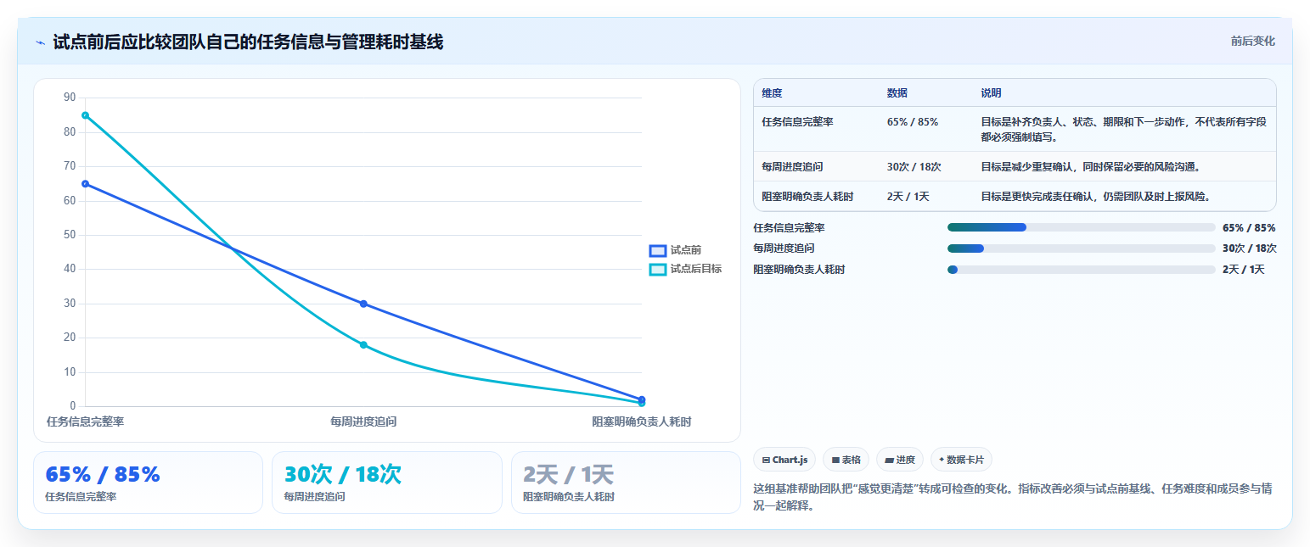Image resolution: width=1310 pixels, height=547 pixels.
Task: Click the 试点前 data point at 30
Action: (x=363, y=304)
